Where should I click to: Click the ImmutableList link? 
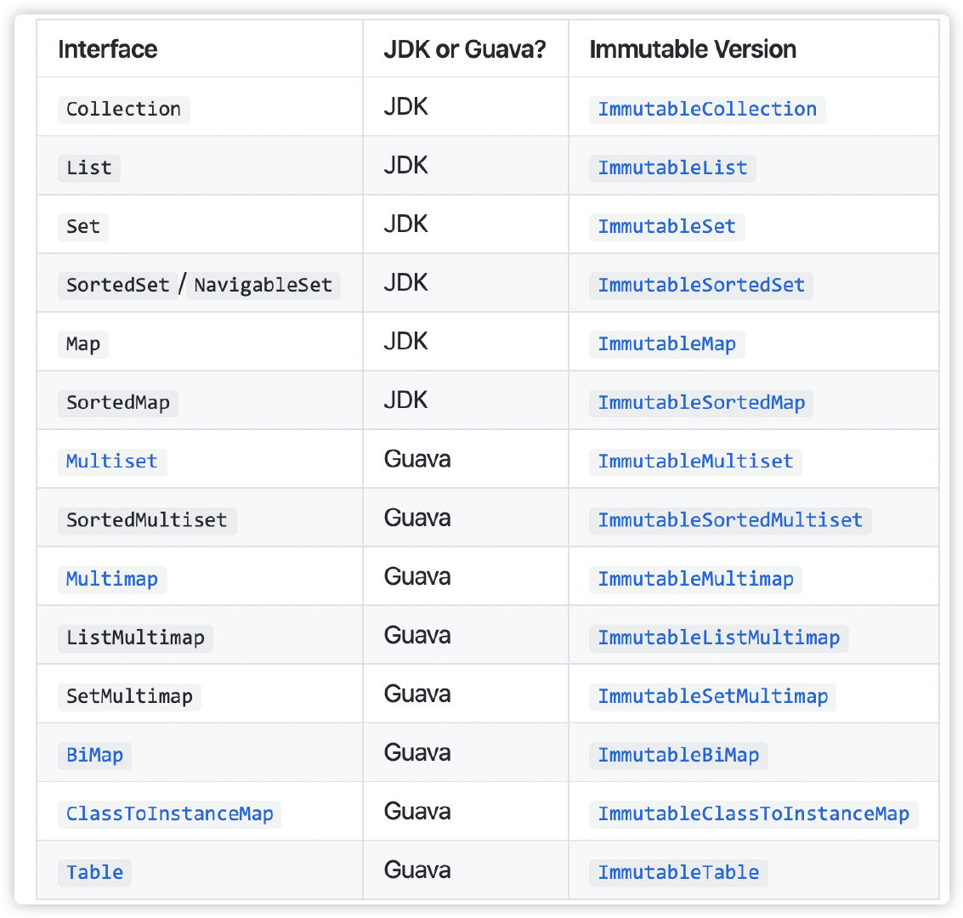coord(671,167)
